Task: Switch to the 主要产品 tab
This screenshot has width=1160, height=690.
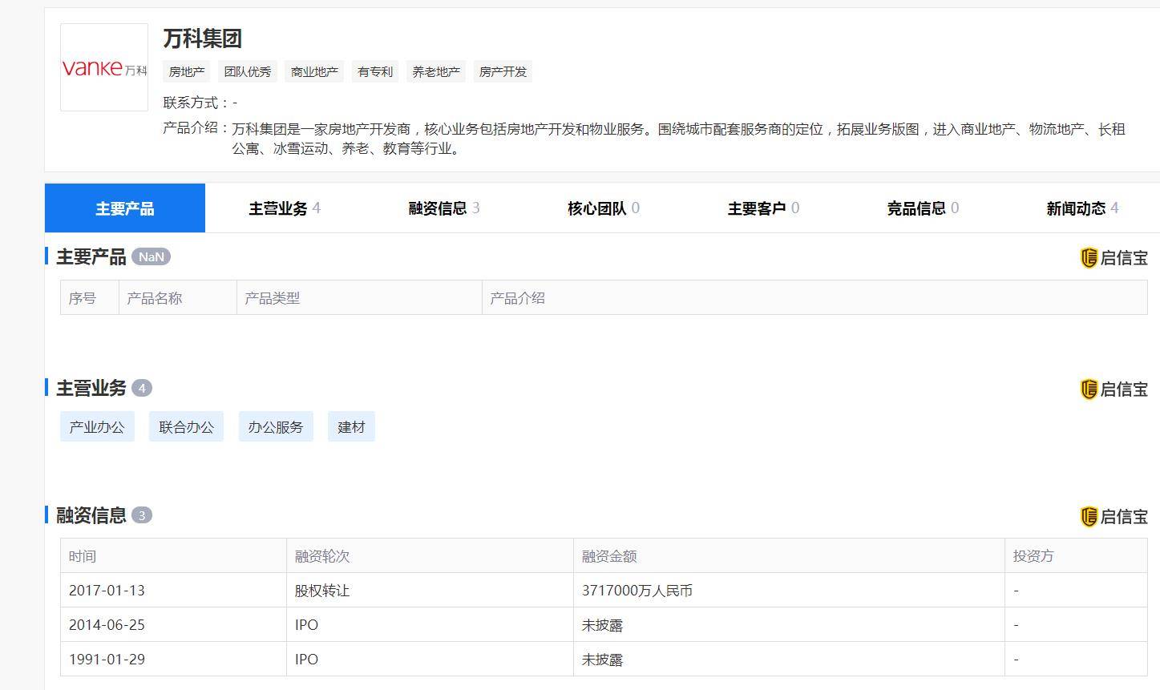Action: (x=125, y=208)
